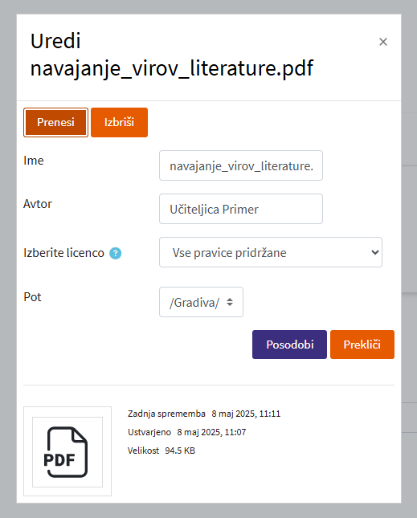Open the Vse pravice pridržane license dropdown

271,252
